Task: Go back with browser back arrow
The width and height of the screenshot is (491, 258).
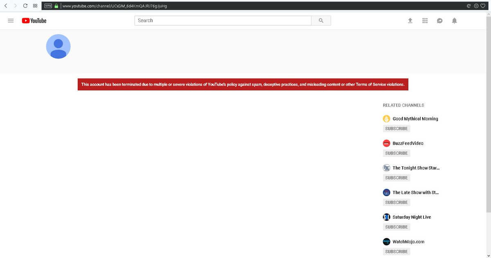Action: [x=6, y=6]
